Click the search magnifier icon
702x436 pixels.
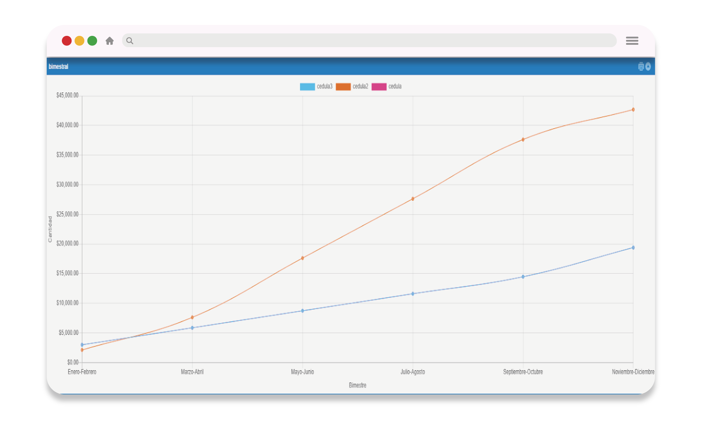[x=130, y=41]
